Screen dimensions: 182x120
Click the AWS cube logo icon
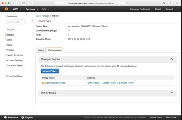tap(6, 9)
